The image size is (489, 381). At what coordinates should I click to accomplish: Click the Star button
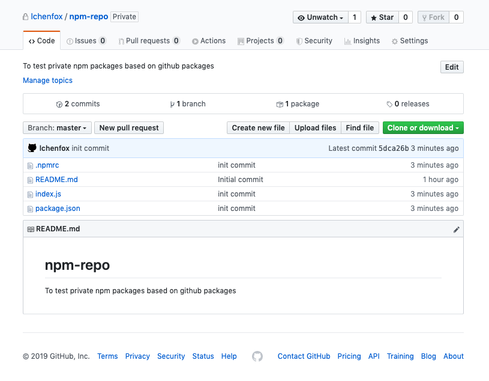[x=382, y=17]
